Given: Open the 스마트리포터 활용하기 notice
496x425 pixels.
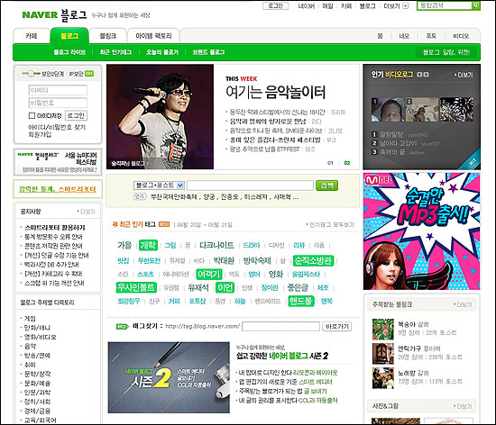Looking at the screenshot, I should coord(55,228).
